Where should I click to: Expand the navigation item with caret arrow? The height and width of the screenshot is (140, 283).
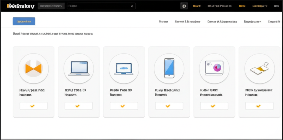[253, 21]
